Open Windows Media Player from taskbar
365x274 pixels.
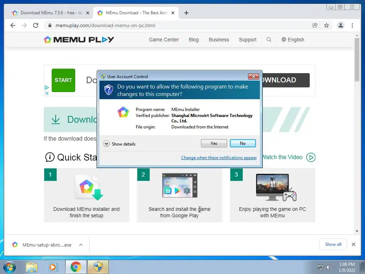(x=53, y=267)
